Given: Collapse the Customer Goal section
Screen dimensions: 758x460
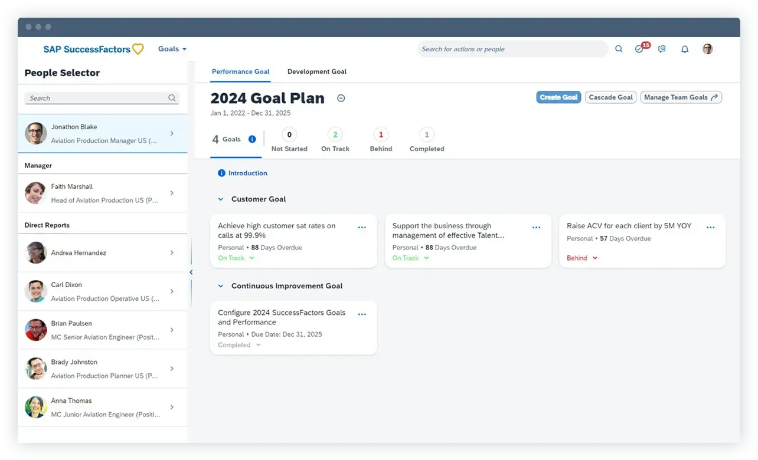Looking at the screenshot, I should coord(221,199).
